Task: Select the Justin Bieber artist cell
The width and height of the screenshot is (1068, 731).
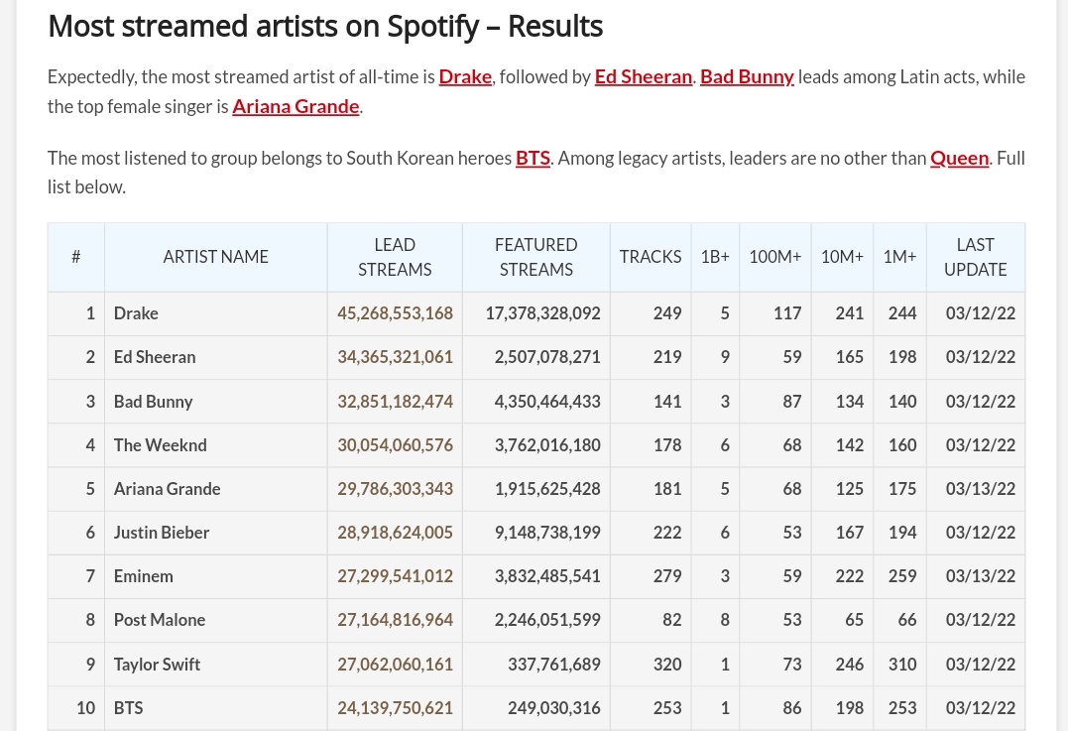Action: click(216, 533)
